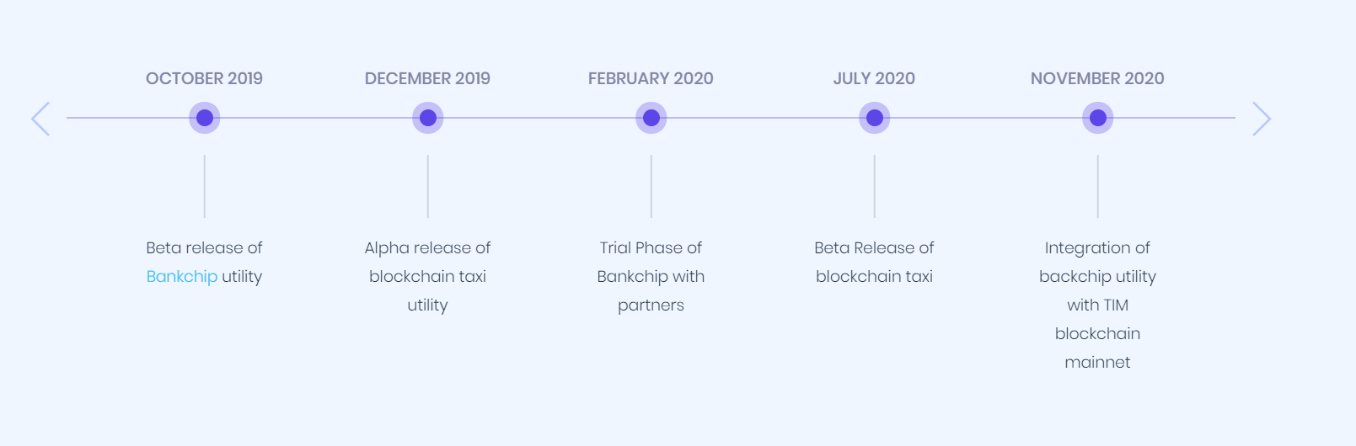Click the OCTOBER 2019 heading
The image size is (1356, 446).
(x=205, y=78)
